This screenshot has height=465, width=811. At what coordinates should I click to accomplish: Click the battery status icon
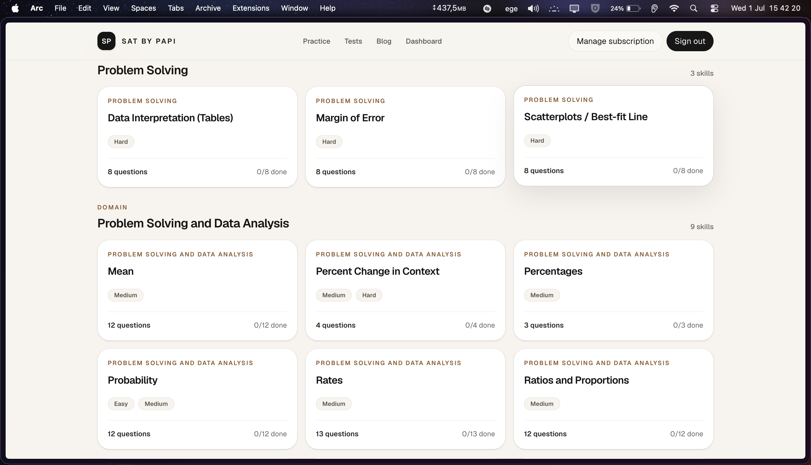[x=633, y=8]
